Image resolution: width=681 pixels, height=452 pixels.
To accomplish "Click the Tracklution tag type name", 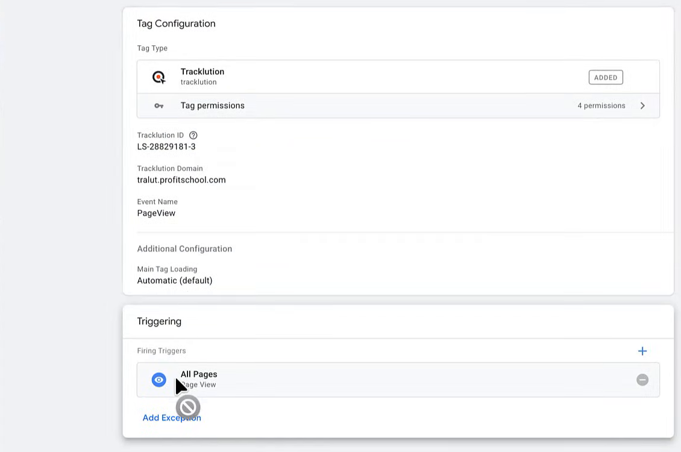I will 202,72.
